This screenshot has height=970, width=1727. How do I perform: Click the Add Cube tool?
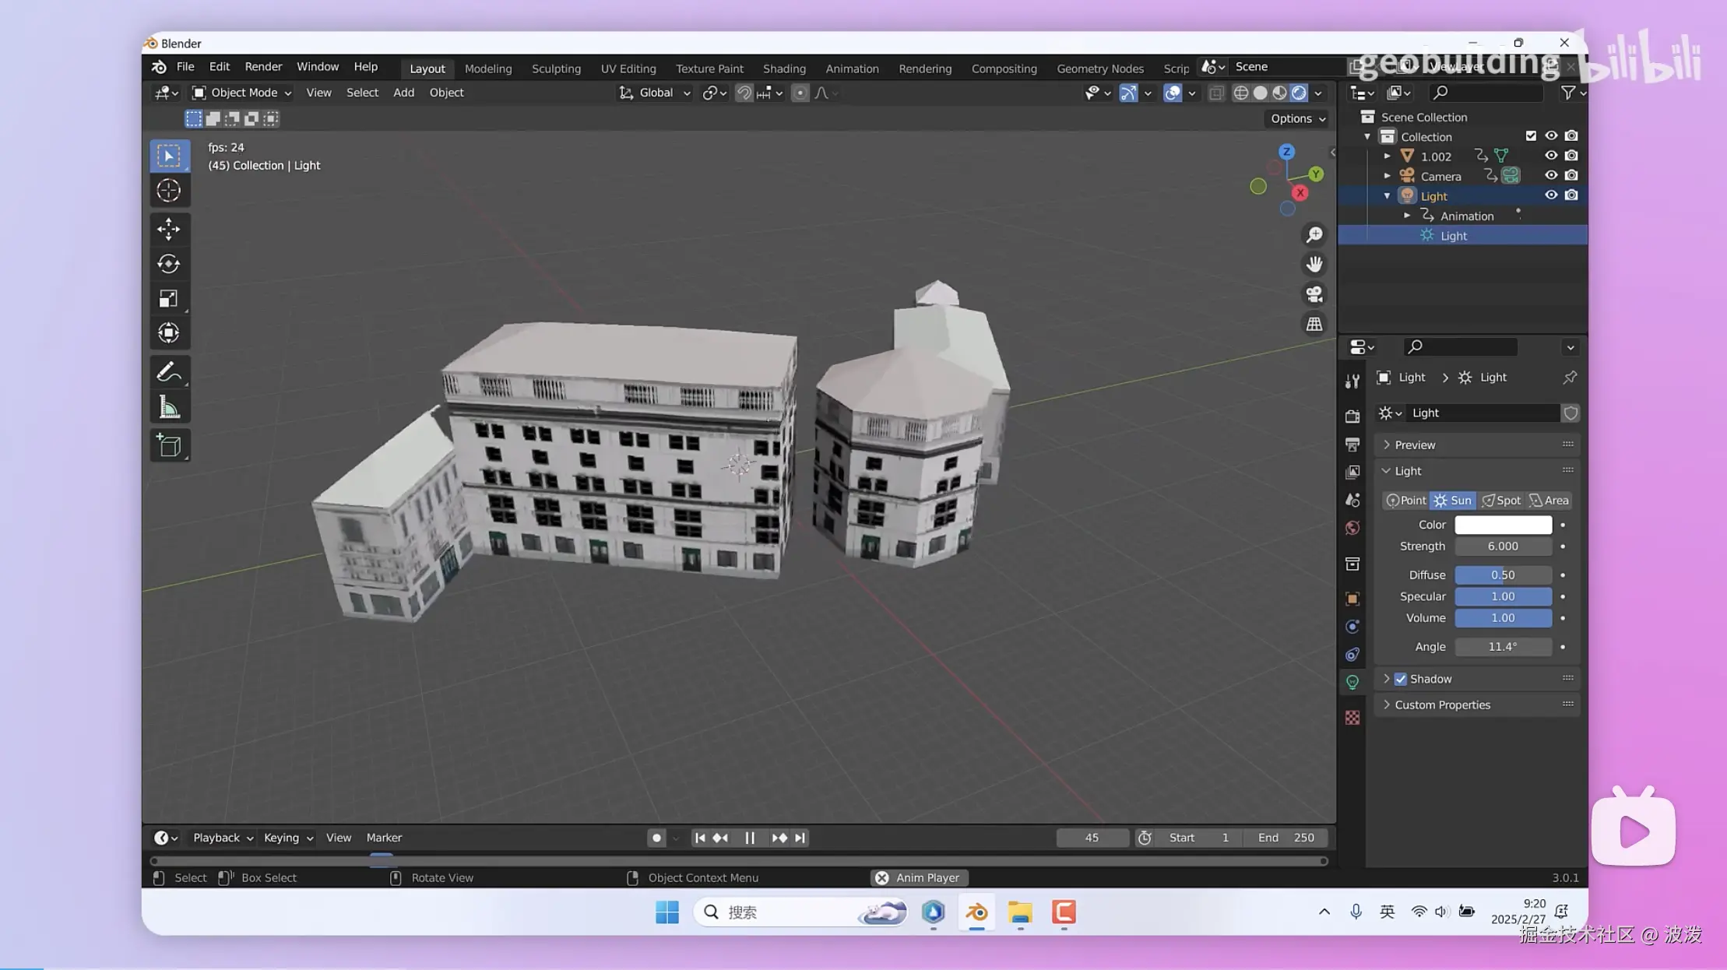pyautogui.click(x=168, y=445)
